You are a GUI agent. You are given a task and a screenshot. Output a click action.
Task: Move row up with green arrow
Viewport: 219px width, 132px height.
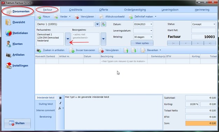[126, 50]
